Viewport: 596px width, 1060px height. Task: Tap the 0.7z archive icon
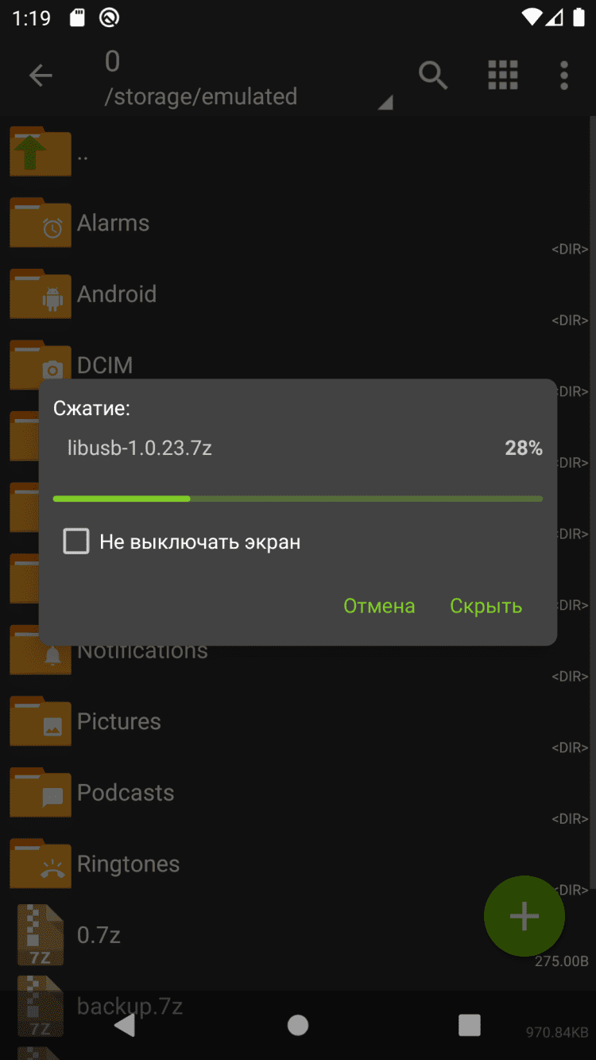[41, 935]
